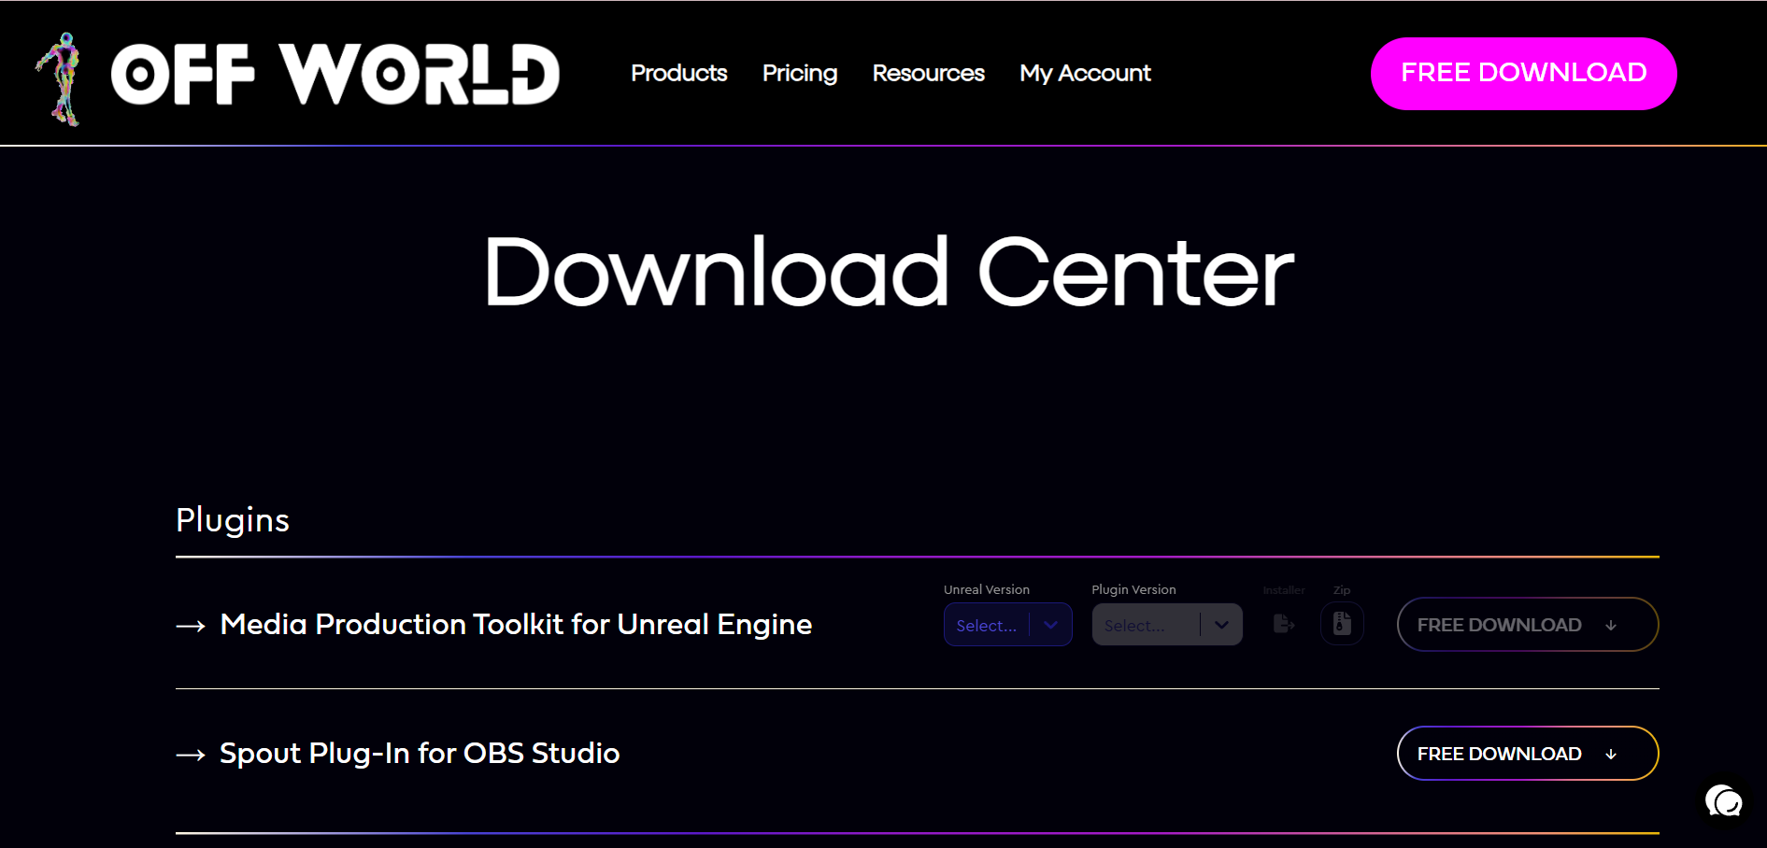Download the Spout Plug-In for OBS Studio
Image resolution: width=1767 pixels, height=848 pixels.
(x=1528, y=754)
